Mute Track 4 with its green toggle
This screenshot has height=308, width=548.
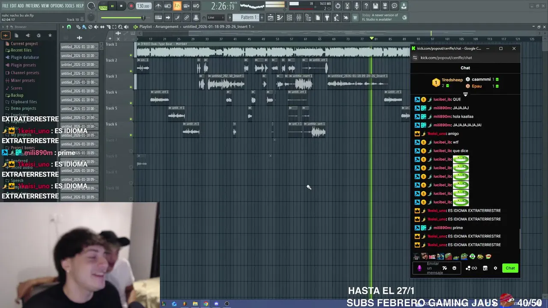[131, 103]
